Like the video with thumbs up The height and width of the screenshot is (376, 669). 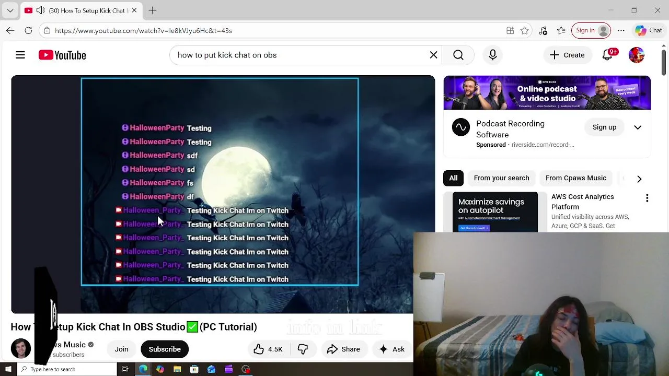268,349
